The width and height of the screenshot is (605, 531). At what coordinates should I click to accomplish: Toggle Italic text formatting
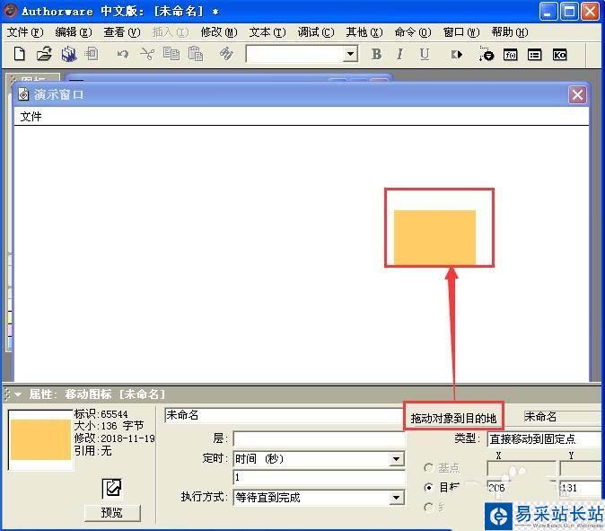point(399,54)
